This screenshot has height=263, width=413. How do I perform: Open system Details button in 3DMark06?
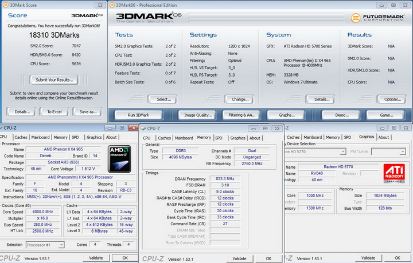(322, 99)
